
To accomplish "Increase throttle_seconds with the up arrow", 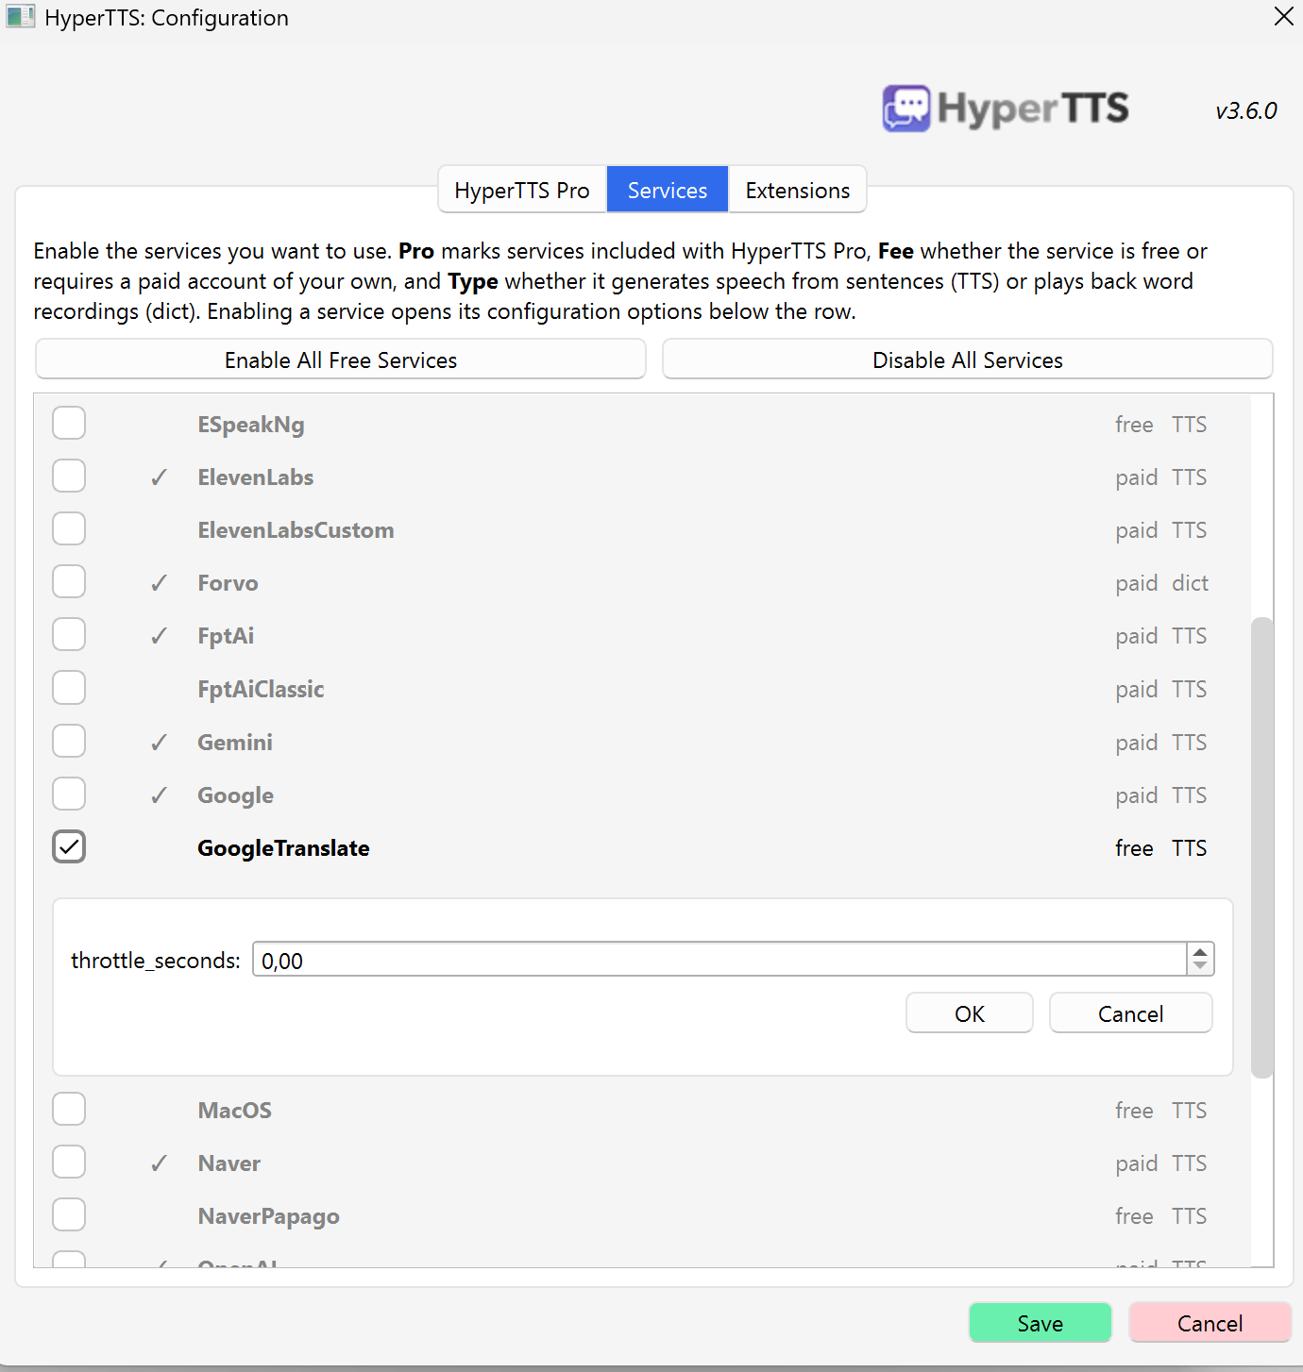I will 1200,951.
